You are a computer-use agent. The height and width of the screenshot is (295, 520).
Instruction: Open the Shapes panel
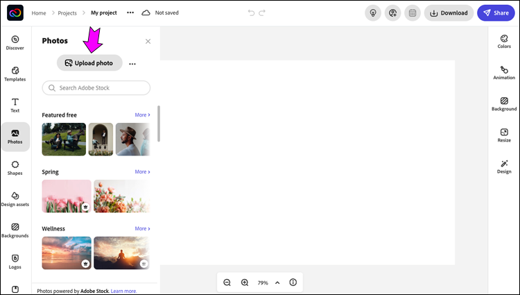tap(15, 168)
